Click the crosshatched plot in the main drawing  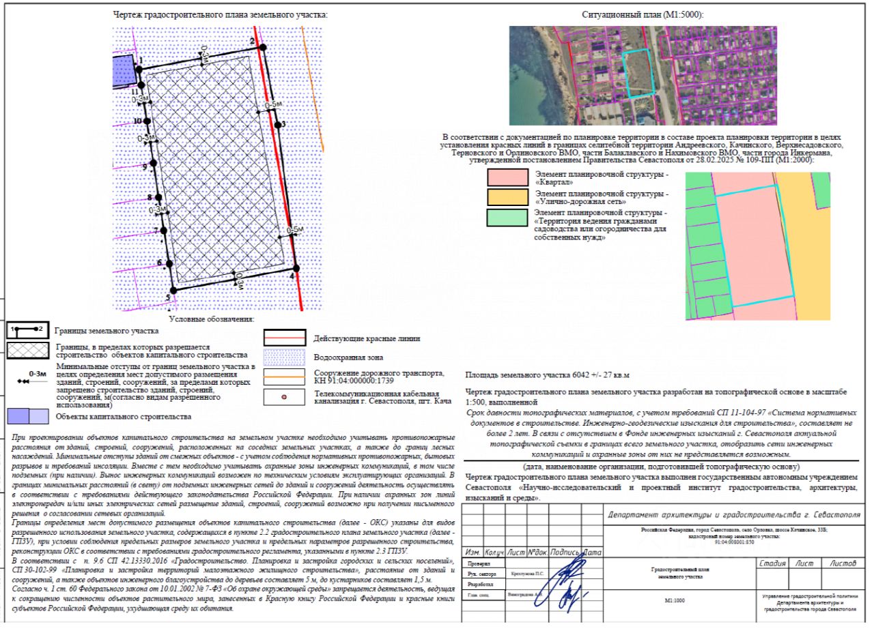coord(217,171)
